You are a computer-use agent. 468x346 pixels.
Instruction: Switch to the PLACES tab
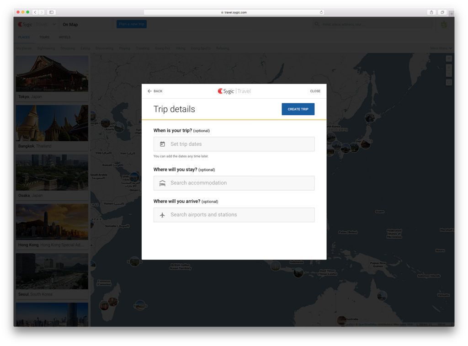click(x=24, y=37)
